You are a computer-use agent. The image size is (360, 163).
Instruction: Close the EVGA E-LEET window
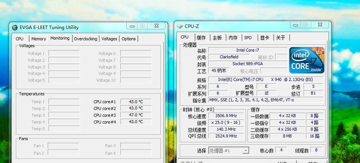156,26
